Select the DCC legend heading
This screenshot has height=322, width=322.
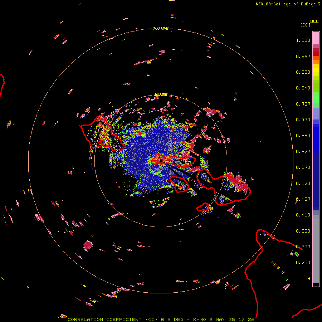point(314,21)
